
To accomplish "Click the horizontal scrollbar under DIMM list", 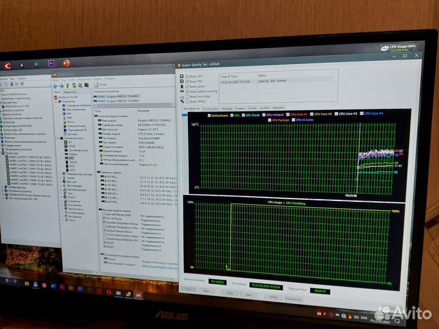I will coord(134,105).
